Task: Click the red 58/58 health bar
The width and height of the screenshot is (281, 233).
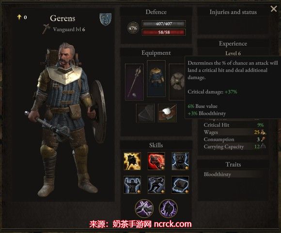Action: click(x=164, y=32)
